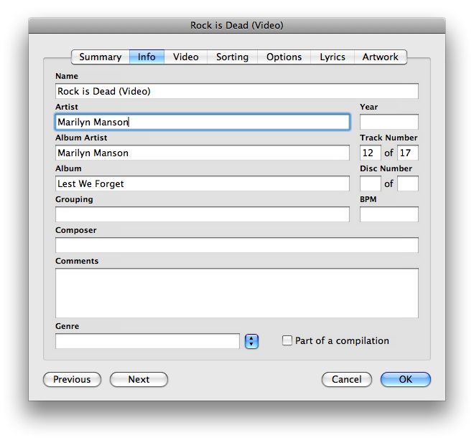This screenshot has height=440, width=474.
Task: Enable Part of a compilation checkbox
Action: click(287, 340)
